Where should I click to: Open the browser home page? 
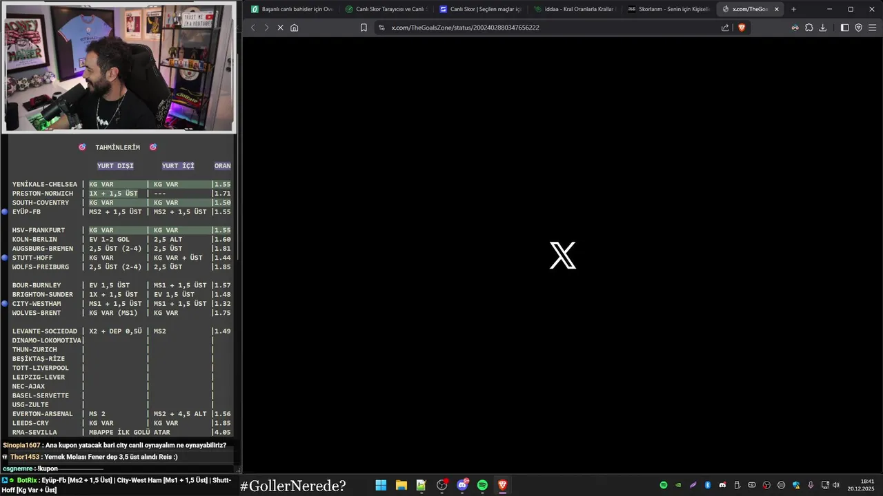click(x=295, y=28)
